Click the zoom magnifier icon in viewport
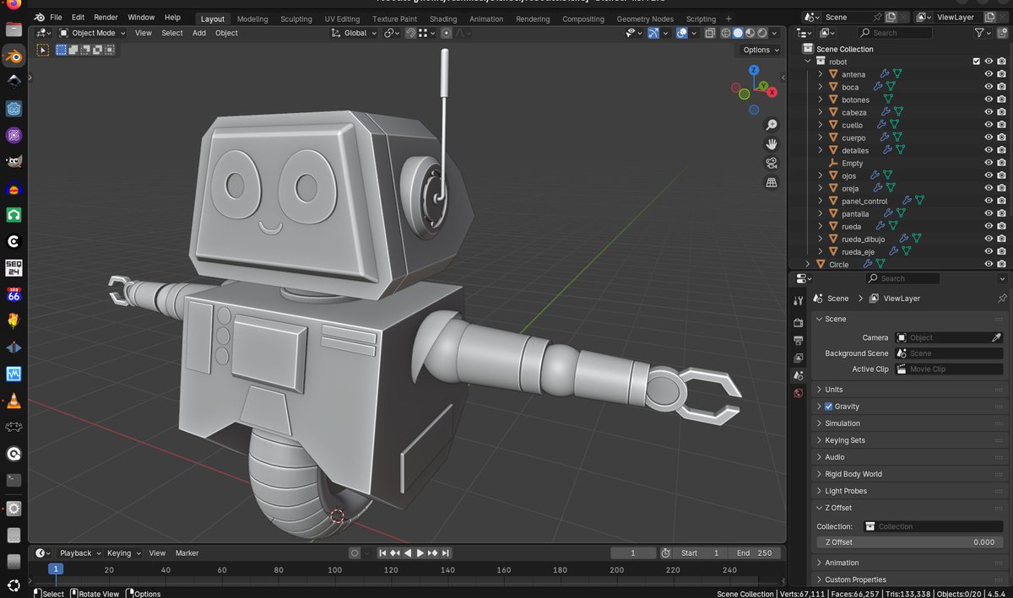This screenshot has height=598, width=1013. pos(771,124)
